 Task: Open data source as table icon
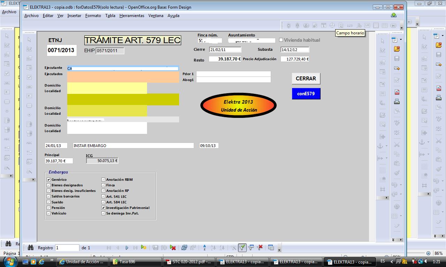[271, 248]
